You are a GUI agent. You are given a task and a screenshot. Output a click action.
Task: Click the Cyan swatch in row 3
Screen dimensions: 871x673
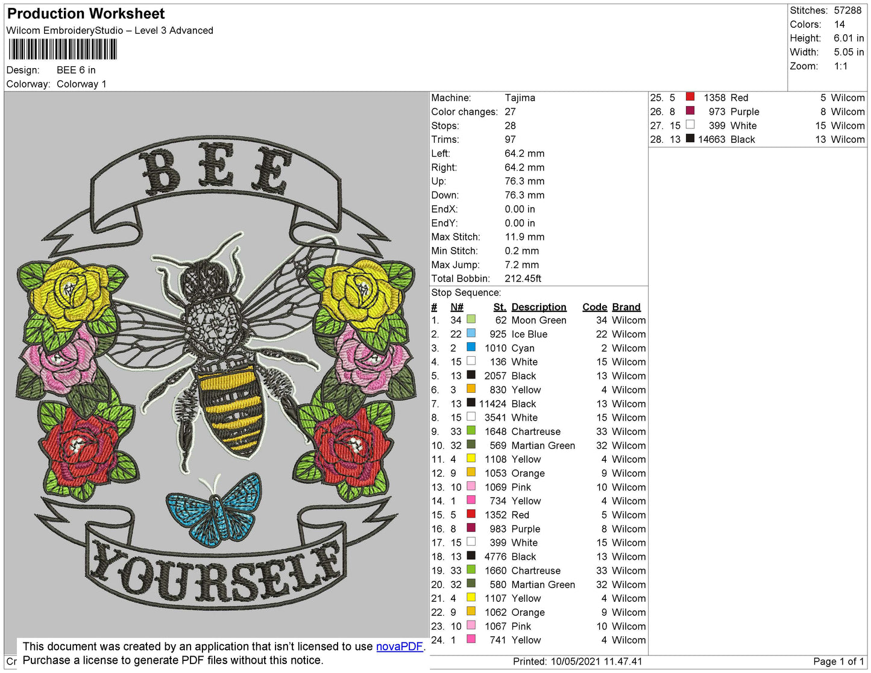click(471, 347)
